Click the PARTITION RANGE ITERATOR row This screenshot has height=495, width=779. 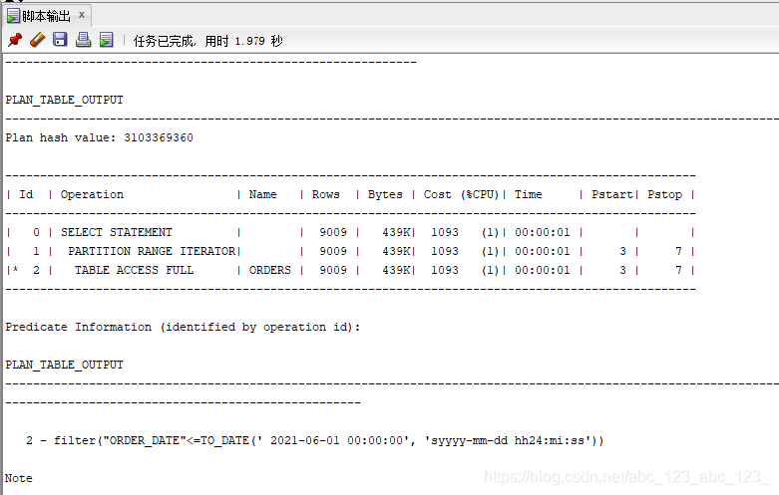[x=351, y=251]
